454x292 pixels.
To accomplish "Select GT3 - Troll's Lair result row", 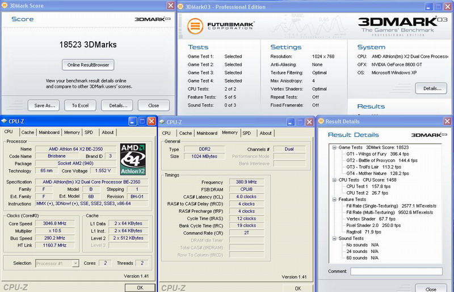I will tap(373, 167).
